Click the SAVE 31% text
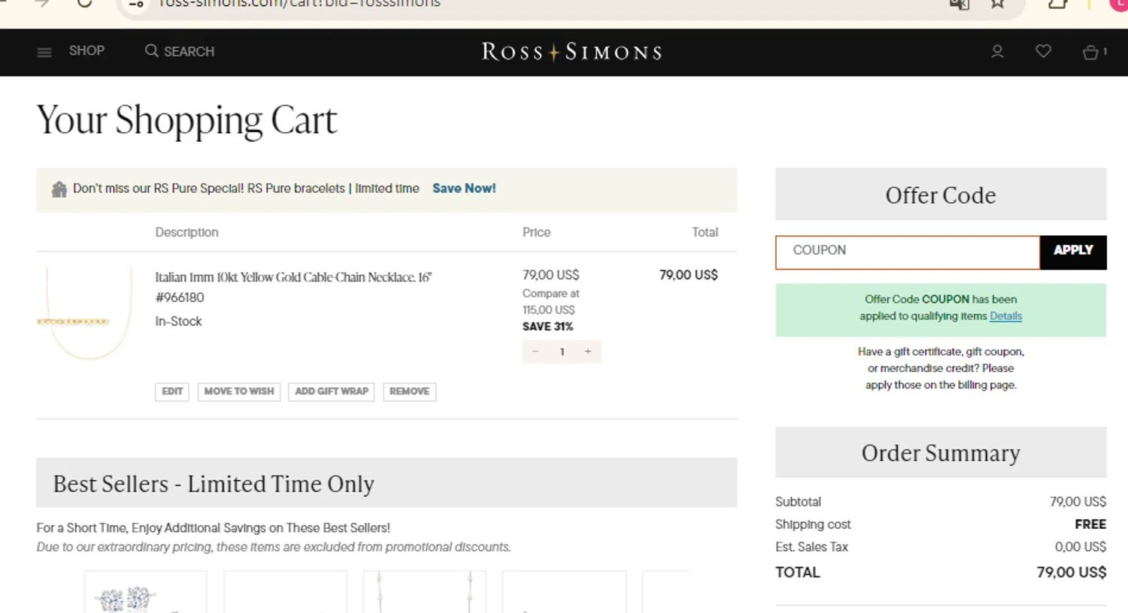This screenshot has width=1128, height=613. point(547,327)
